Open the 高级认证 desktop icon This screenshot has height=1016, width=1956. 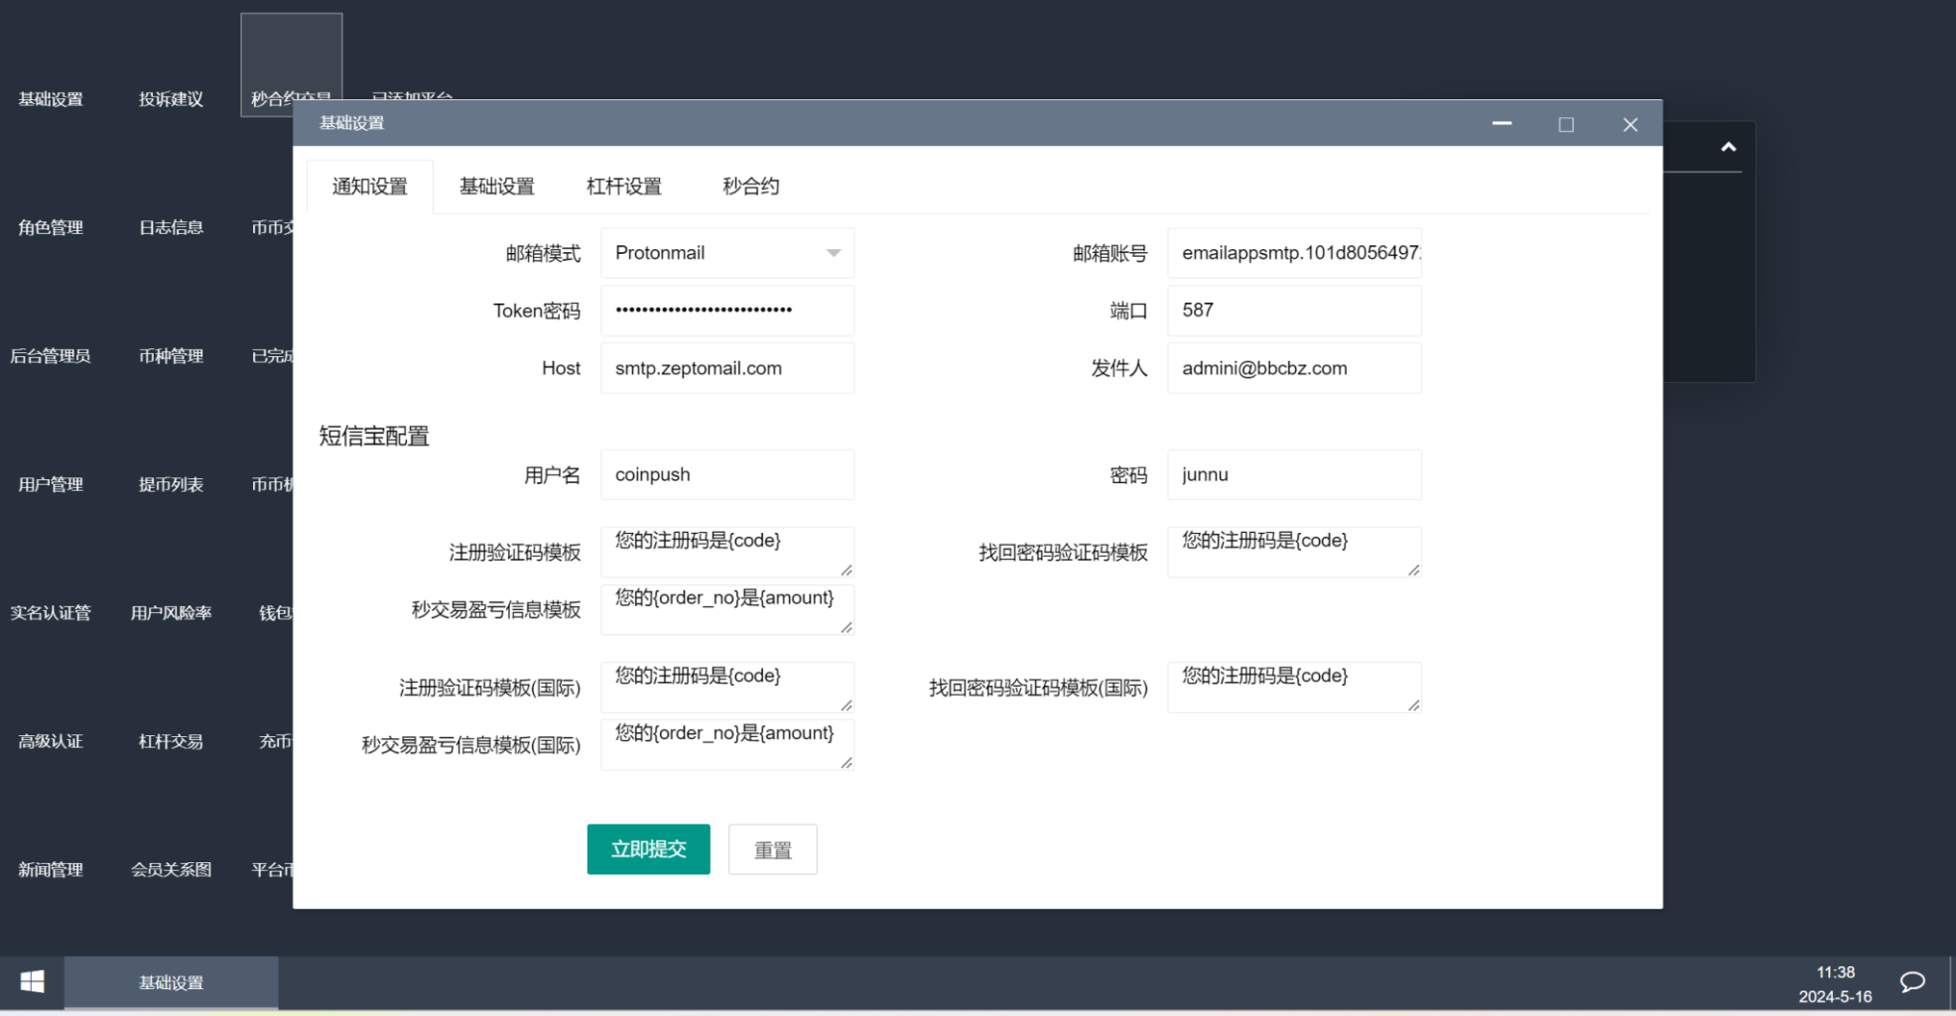(x=51, y=741)
